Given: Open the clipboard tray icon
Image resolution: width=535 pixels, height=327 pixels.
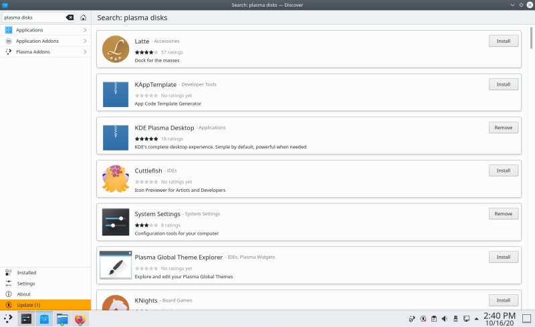Looking at the screenshot, I should [433, 319].
